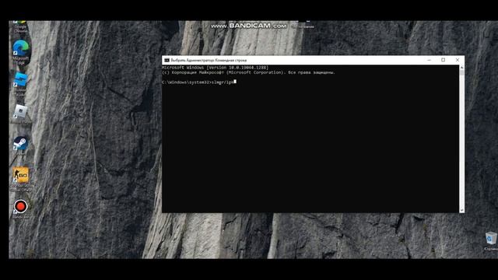Screen dimensions: 498x280
Task: Open the Steam desktop shortcut
Action: 21,143
